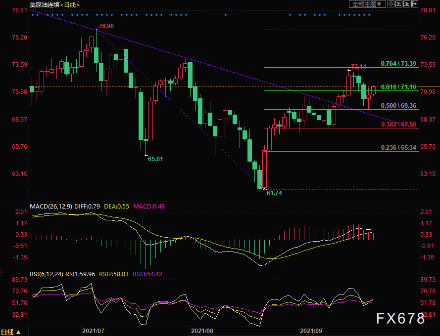Image resolution: width=440 pixels, height=336 pixels.
Task: Click the MACD:0.48 value
Action: click(x=149, y=207)
